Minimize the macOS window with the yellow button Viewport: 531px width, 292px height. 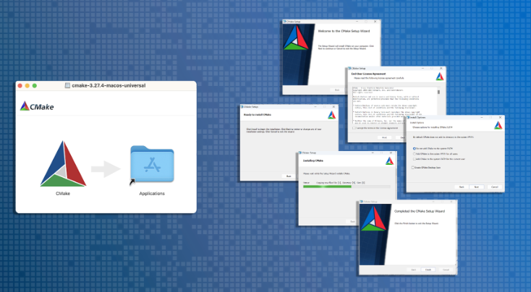pos(27,86)
